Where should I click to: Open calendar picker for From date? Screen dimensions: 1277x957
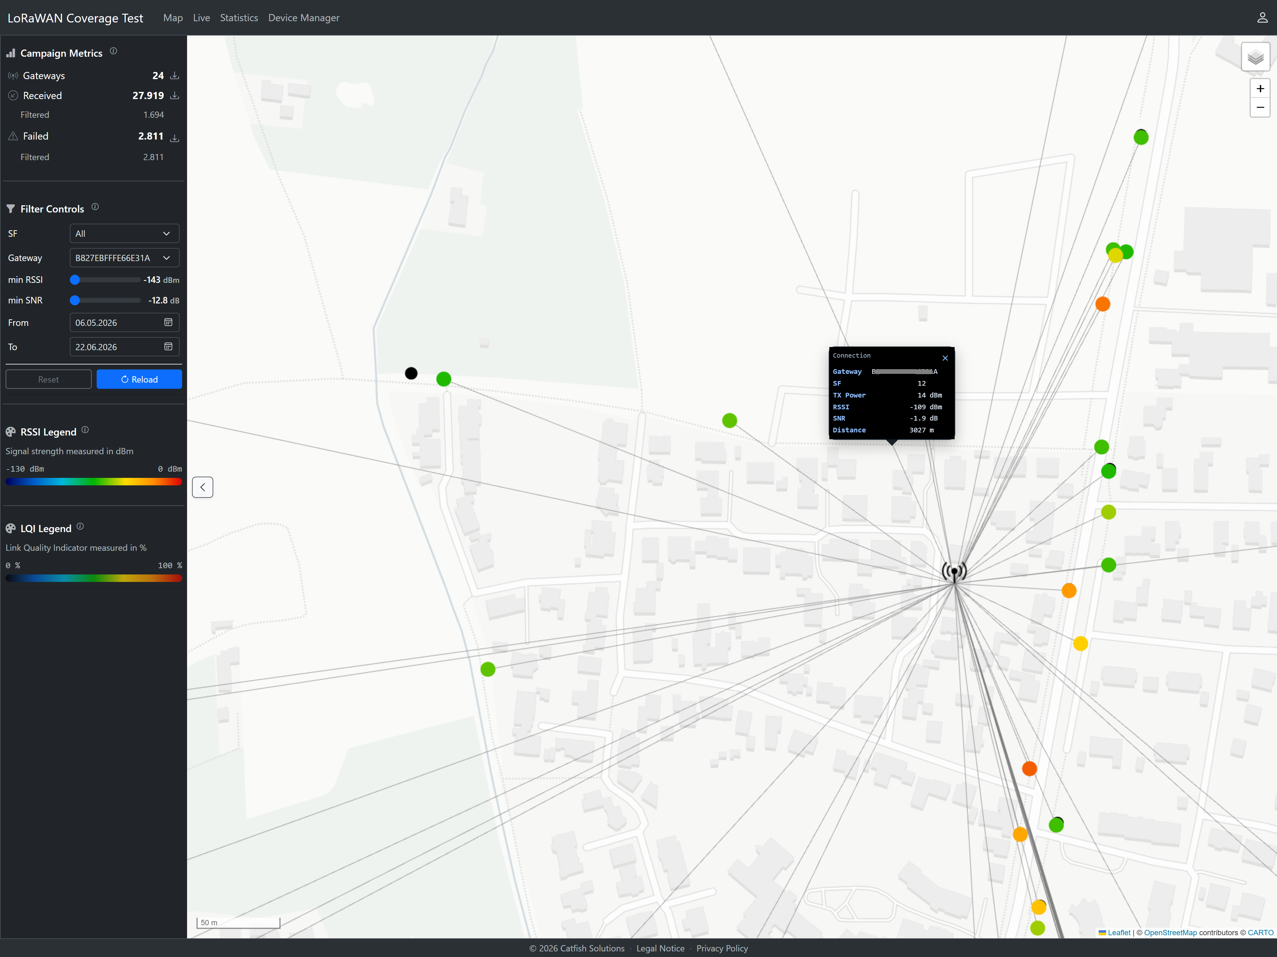[x=168, y=322]
